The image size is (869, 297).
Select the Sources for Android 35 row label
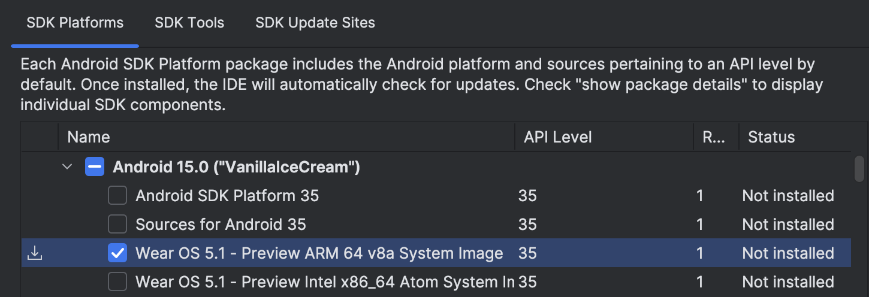click(221, 225)
